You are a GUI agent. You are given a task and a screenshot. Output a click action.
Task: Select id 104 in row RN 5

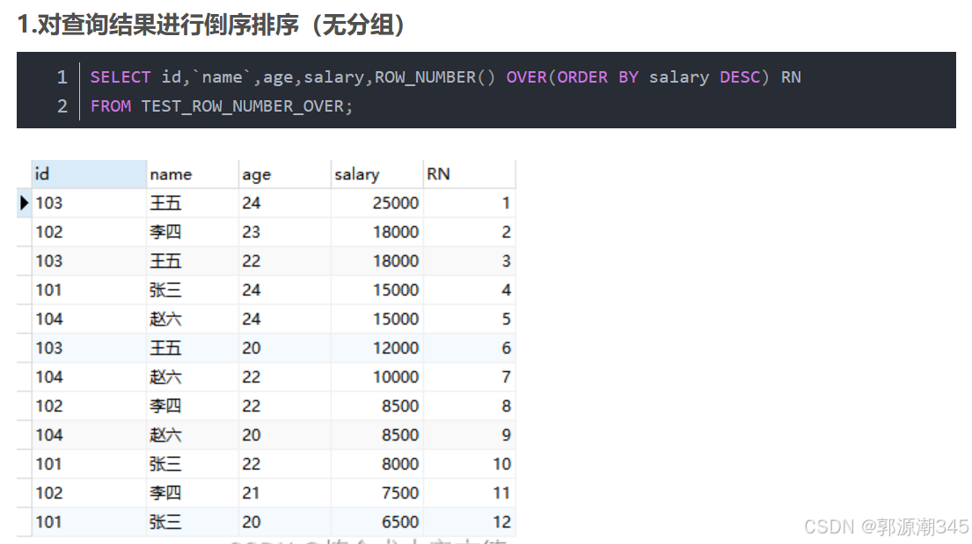coord(89,318)
